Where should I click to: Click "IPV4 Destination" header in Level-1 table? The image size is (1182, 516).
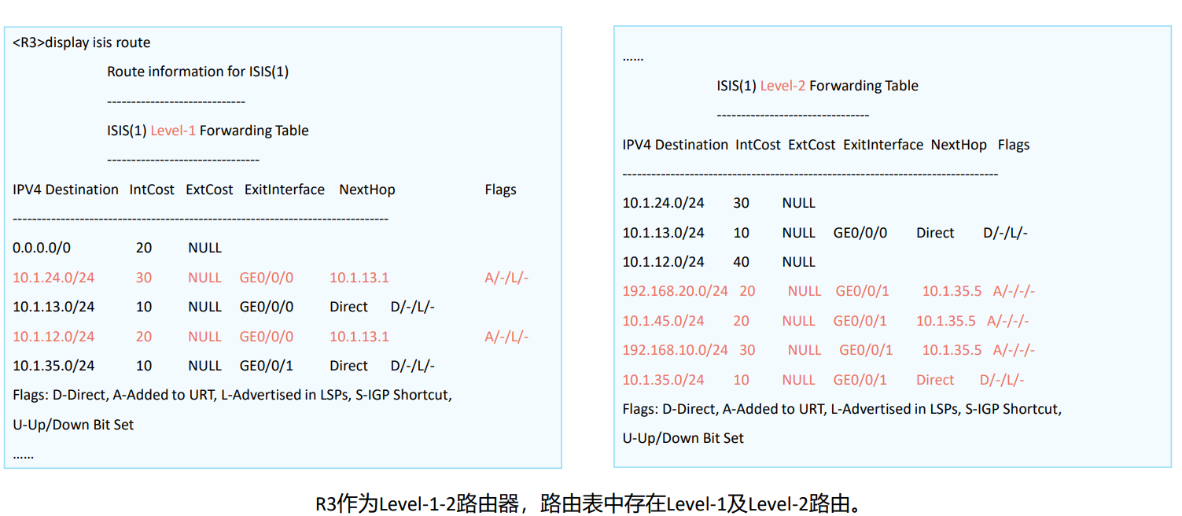tap(66, 190)
